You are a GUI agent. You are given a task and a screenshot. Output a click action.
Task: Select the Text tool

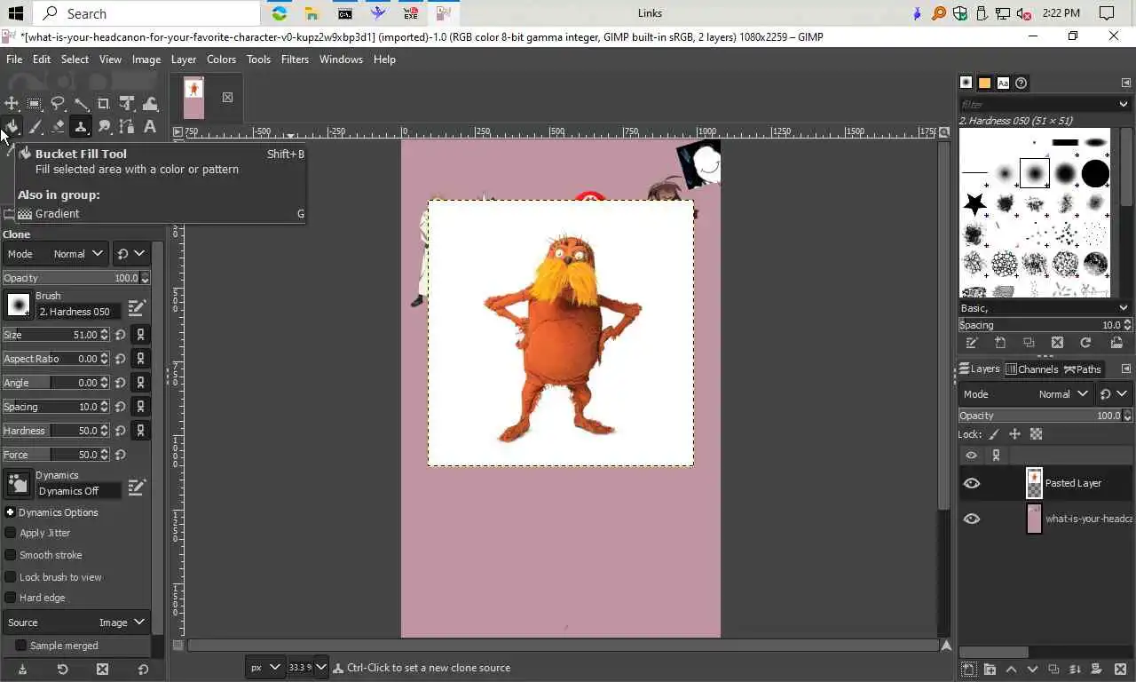[150, 127]
